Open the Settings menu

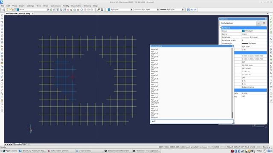pyautogui.click(x=30, y=6)
